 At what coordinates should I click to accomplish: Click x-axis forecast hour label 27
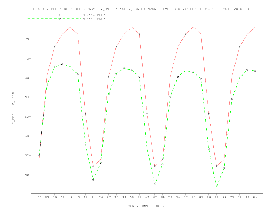[x=108, y=197]
